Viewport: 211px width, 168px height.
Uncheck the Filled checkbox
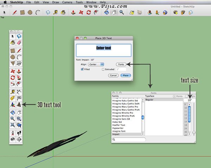point(82,70)
